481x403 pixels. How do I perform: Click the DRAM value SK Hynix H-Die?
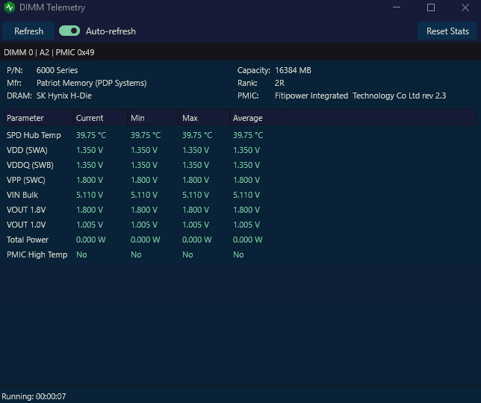coord(63,96)
